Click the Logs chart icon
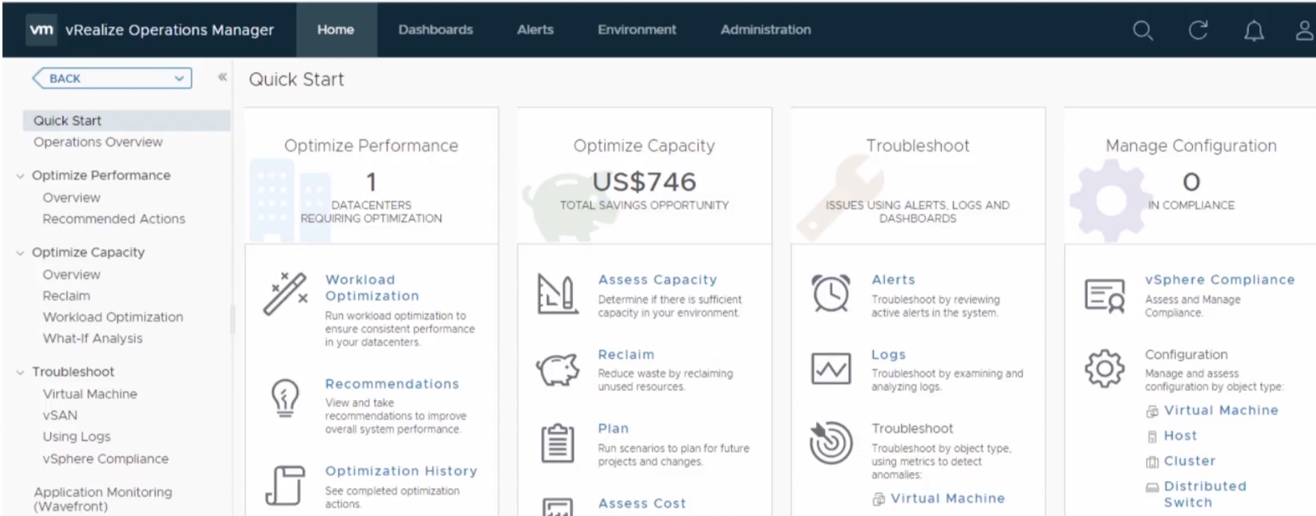Screen dimensions: 1316x516 830,368
